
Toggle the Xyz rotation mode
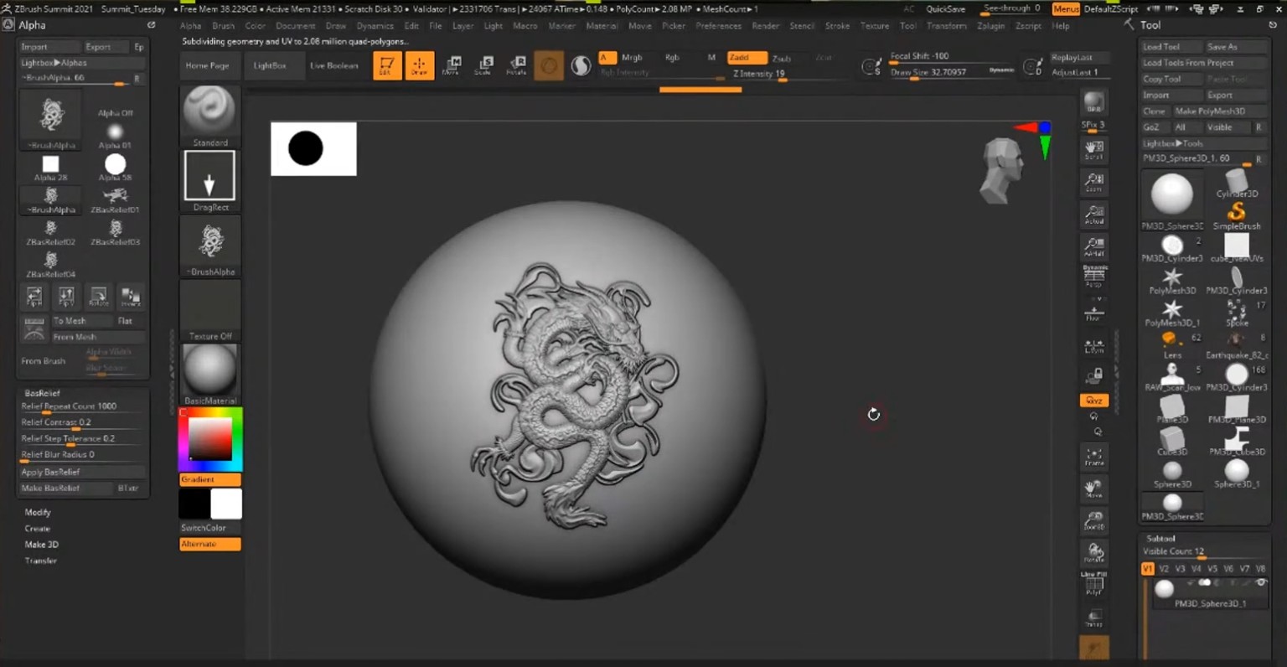coord(1094,401)
